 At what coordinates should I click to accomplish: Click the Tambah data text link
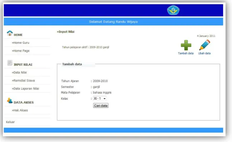point(186,53)
